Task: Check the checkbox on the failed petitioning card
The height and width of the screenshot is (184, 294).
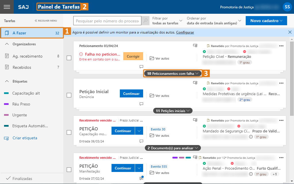Action: point(69,58)
